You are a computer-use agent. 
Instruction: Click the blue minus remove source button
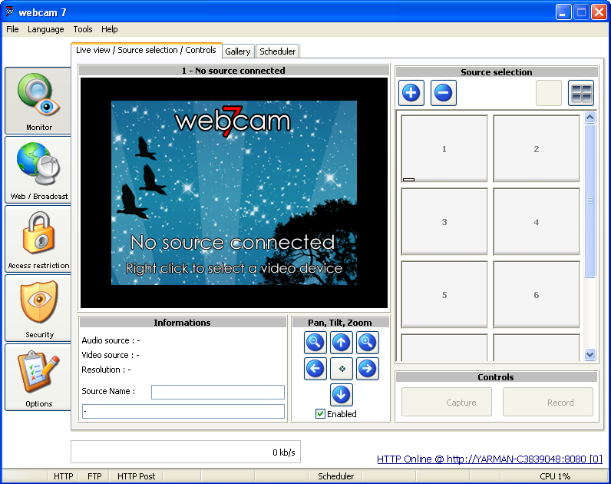point(444,93)
